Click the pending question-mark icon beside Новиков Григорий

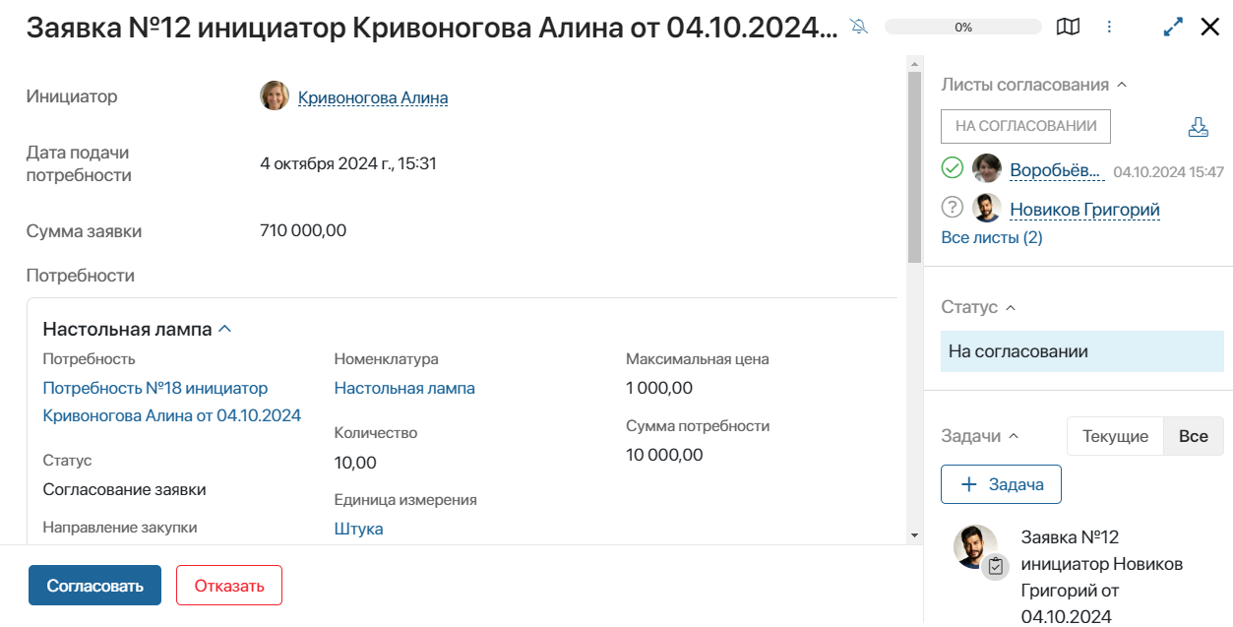pos(952,207)
